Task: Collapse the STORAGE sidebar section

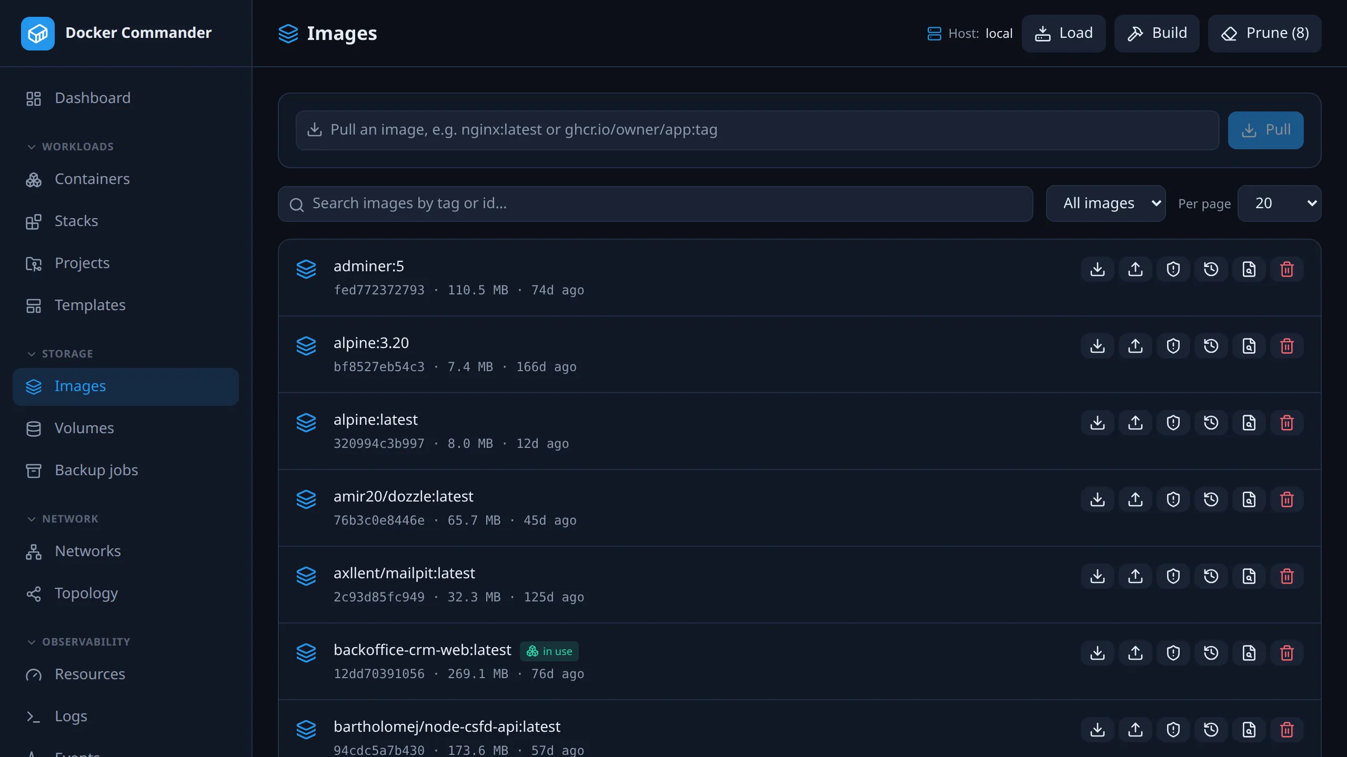Action: pyautogui.click(x=60, y=354)
